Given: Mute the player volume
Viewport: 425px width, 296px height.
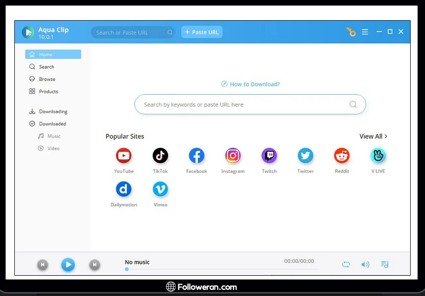Looking at the screenshot, I should 365,264.
